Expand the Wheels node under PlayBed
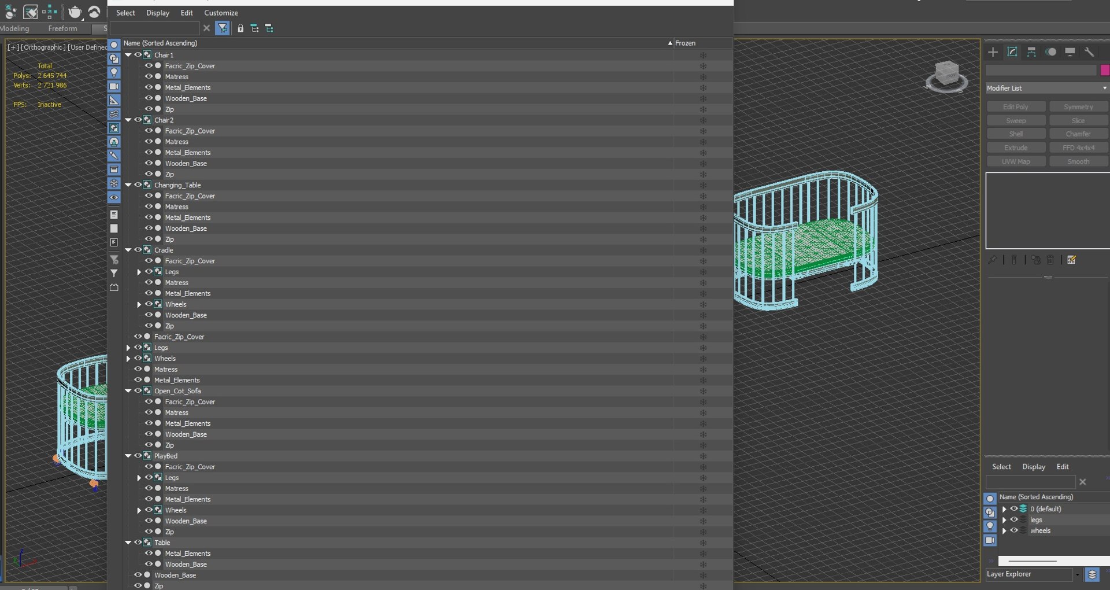The height and width of the screenshot is (590, 1110). [139, 510]
